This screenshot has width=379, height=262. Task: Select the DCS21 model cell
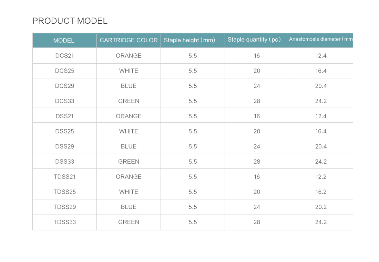(64, 56)
